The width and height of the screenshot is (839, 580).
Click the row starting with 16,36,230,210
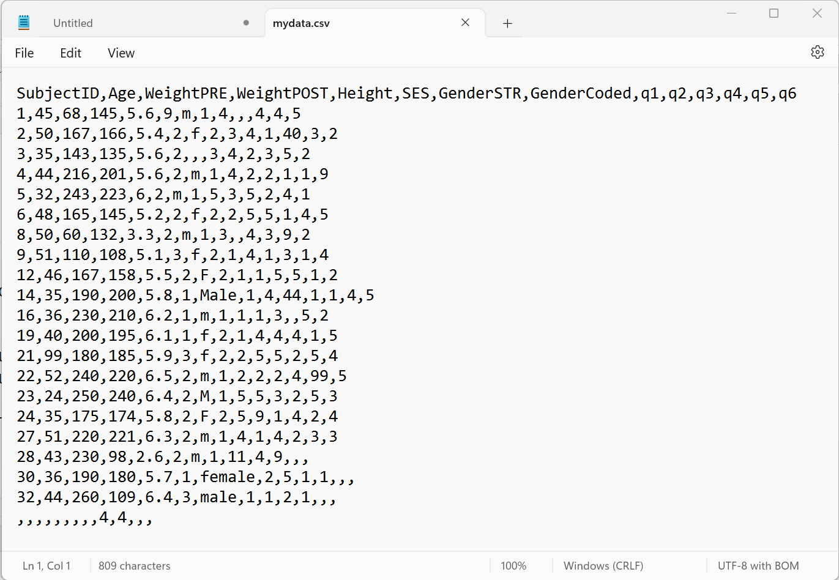tap(173, 316)
